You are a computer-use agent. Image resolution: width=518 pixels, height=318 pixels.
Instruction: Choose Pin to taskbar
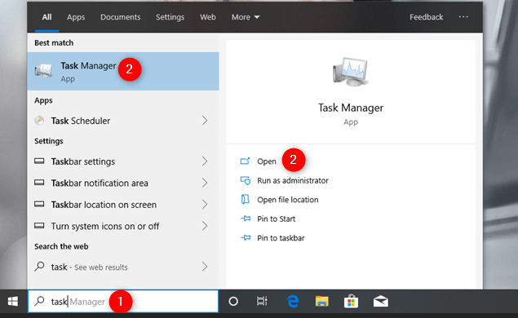281,238
